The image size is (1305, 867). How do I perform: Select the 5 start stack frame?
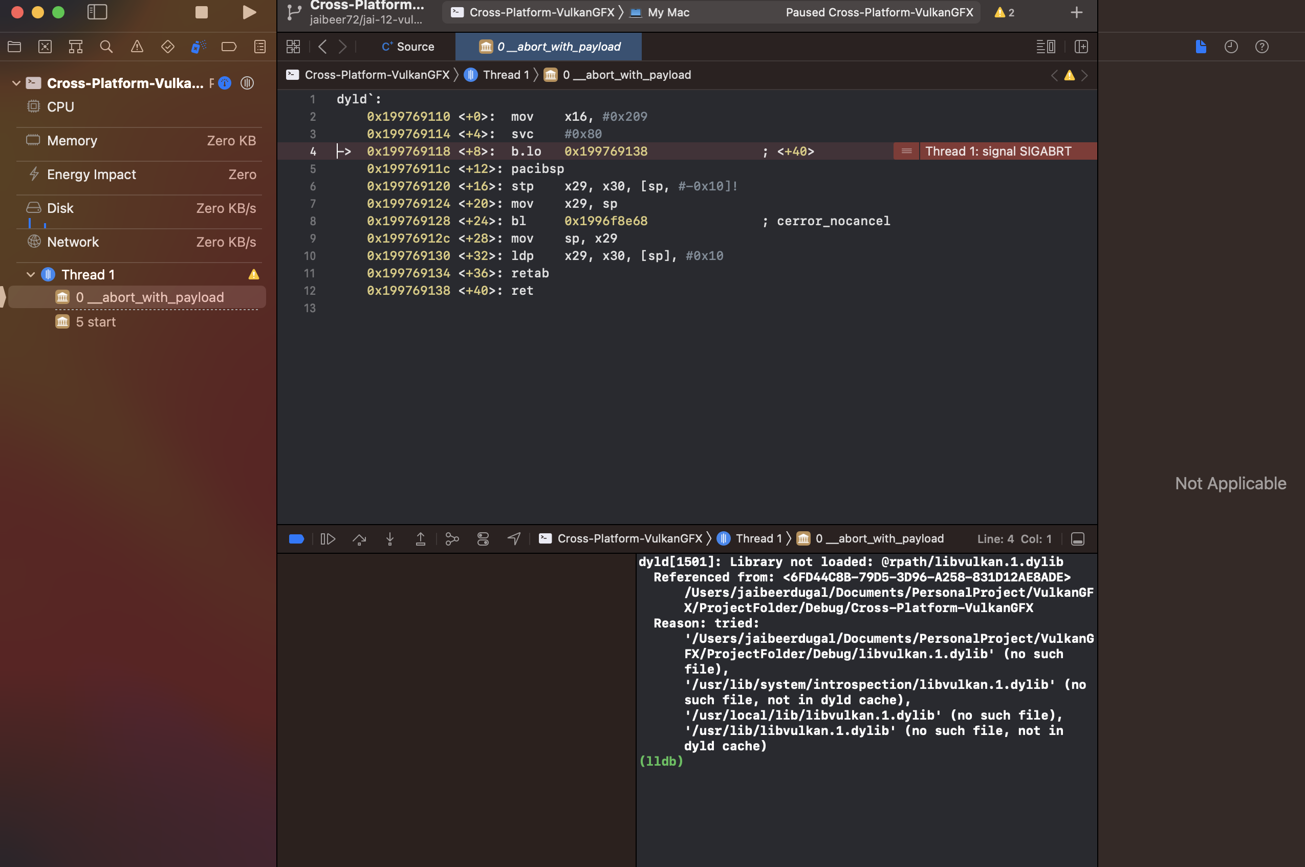pyautogui.click(x=96, y=321)
